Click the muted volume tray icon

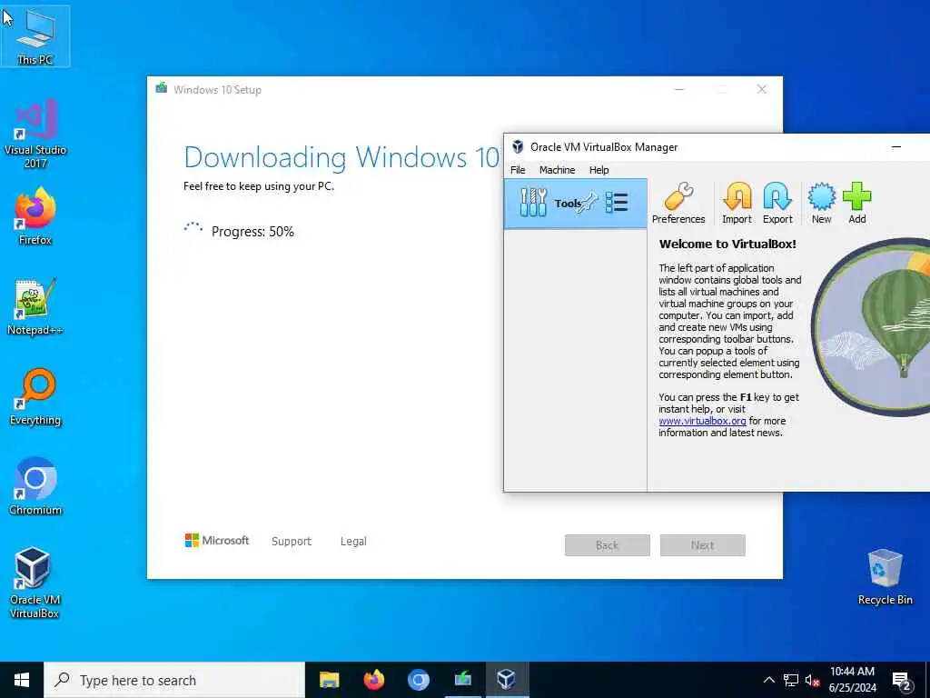(x=812, y=680)
